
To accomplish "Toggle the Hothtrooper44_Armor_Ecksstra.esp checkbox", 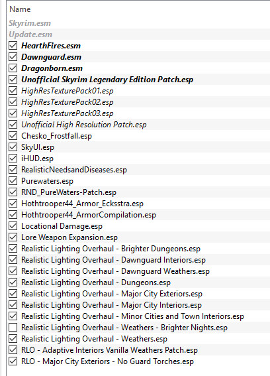I will 13,204.
